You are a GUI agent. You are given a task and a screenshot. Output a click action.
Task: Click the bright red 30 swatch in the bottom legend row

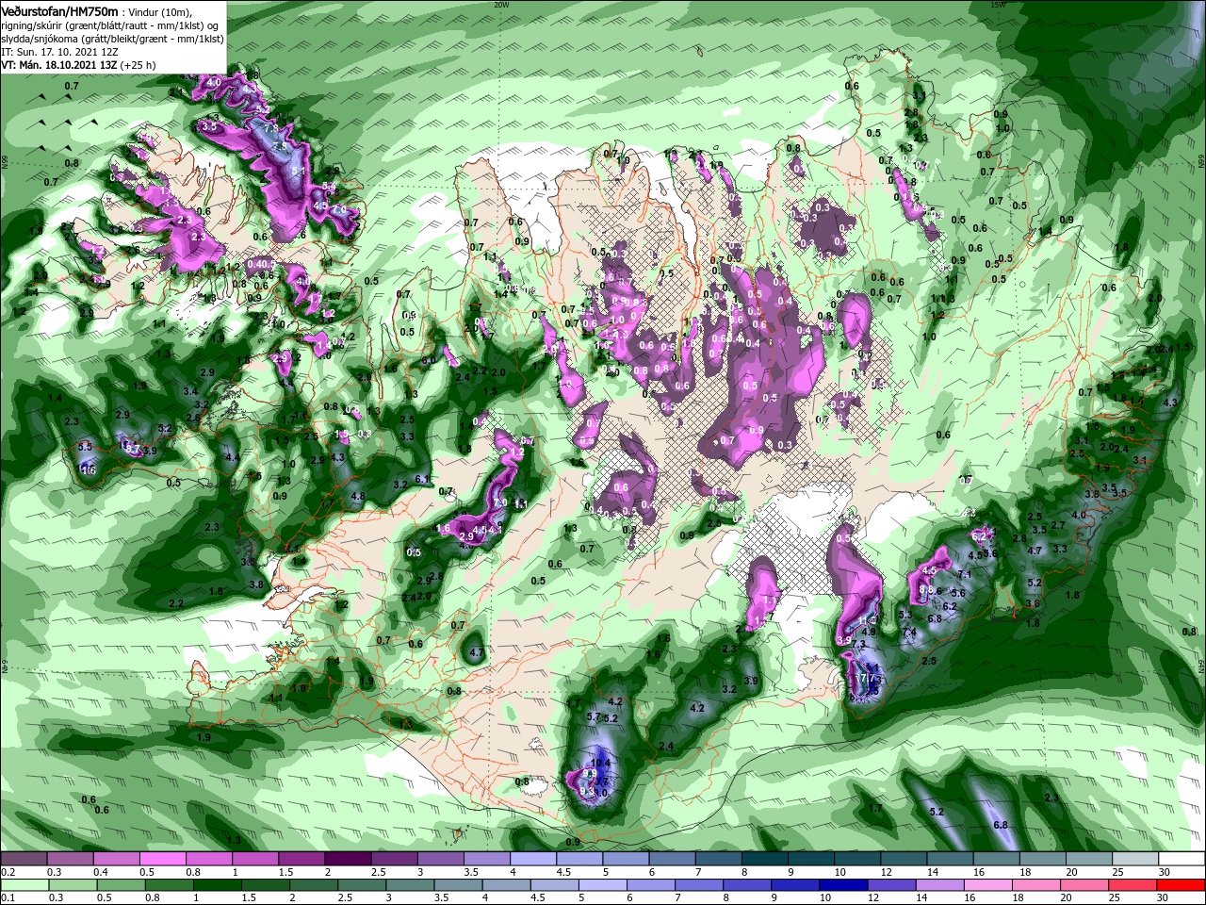click(1180, 885)
